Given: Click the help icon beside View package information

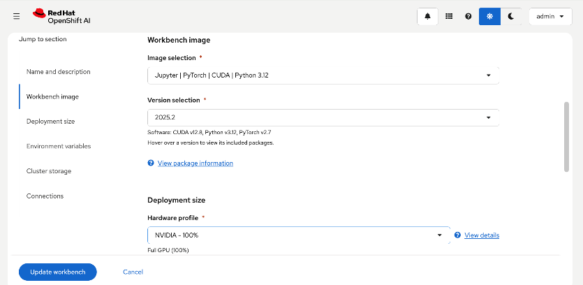Looking at the screenshot, I should [151, 163].
